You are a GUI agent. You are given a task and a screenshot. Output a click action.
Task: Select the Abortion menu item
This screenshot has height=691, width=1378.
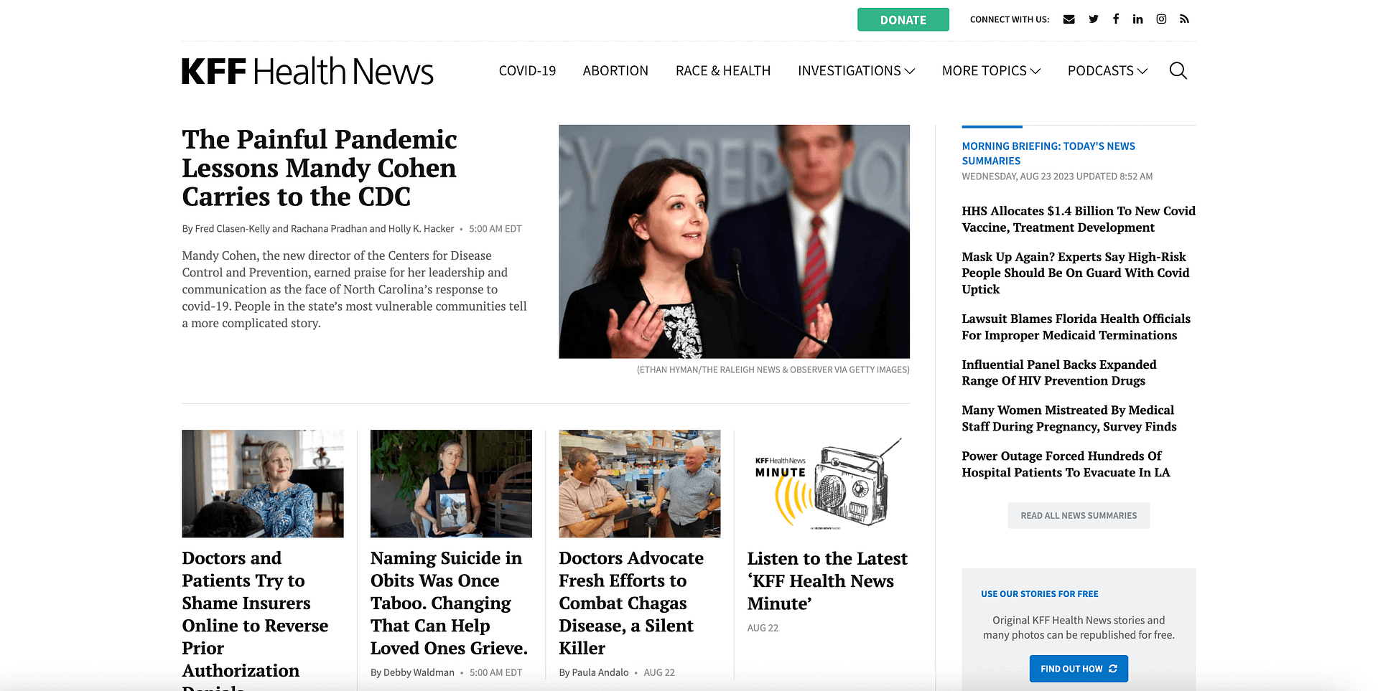point(615,70)
